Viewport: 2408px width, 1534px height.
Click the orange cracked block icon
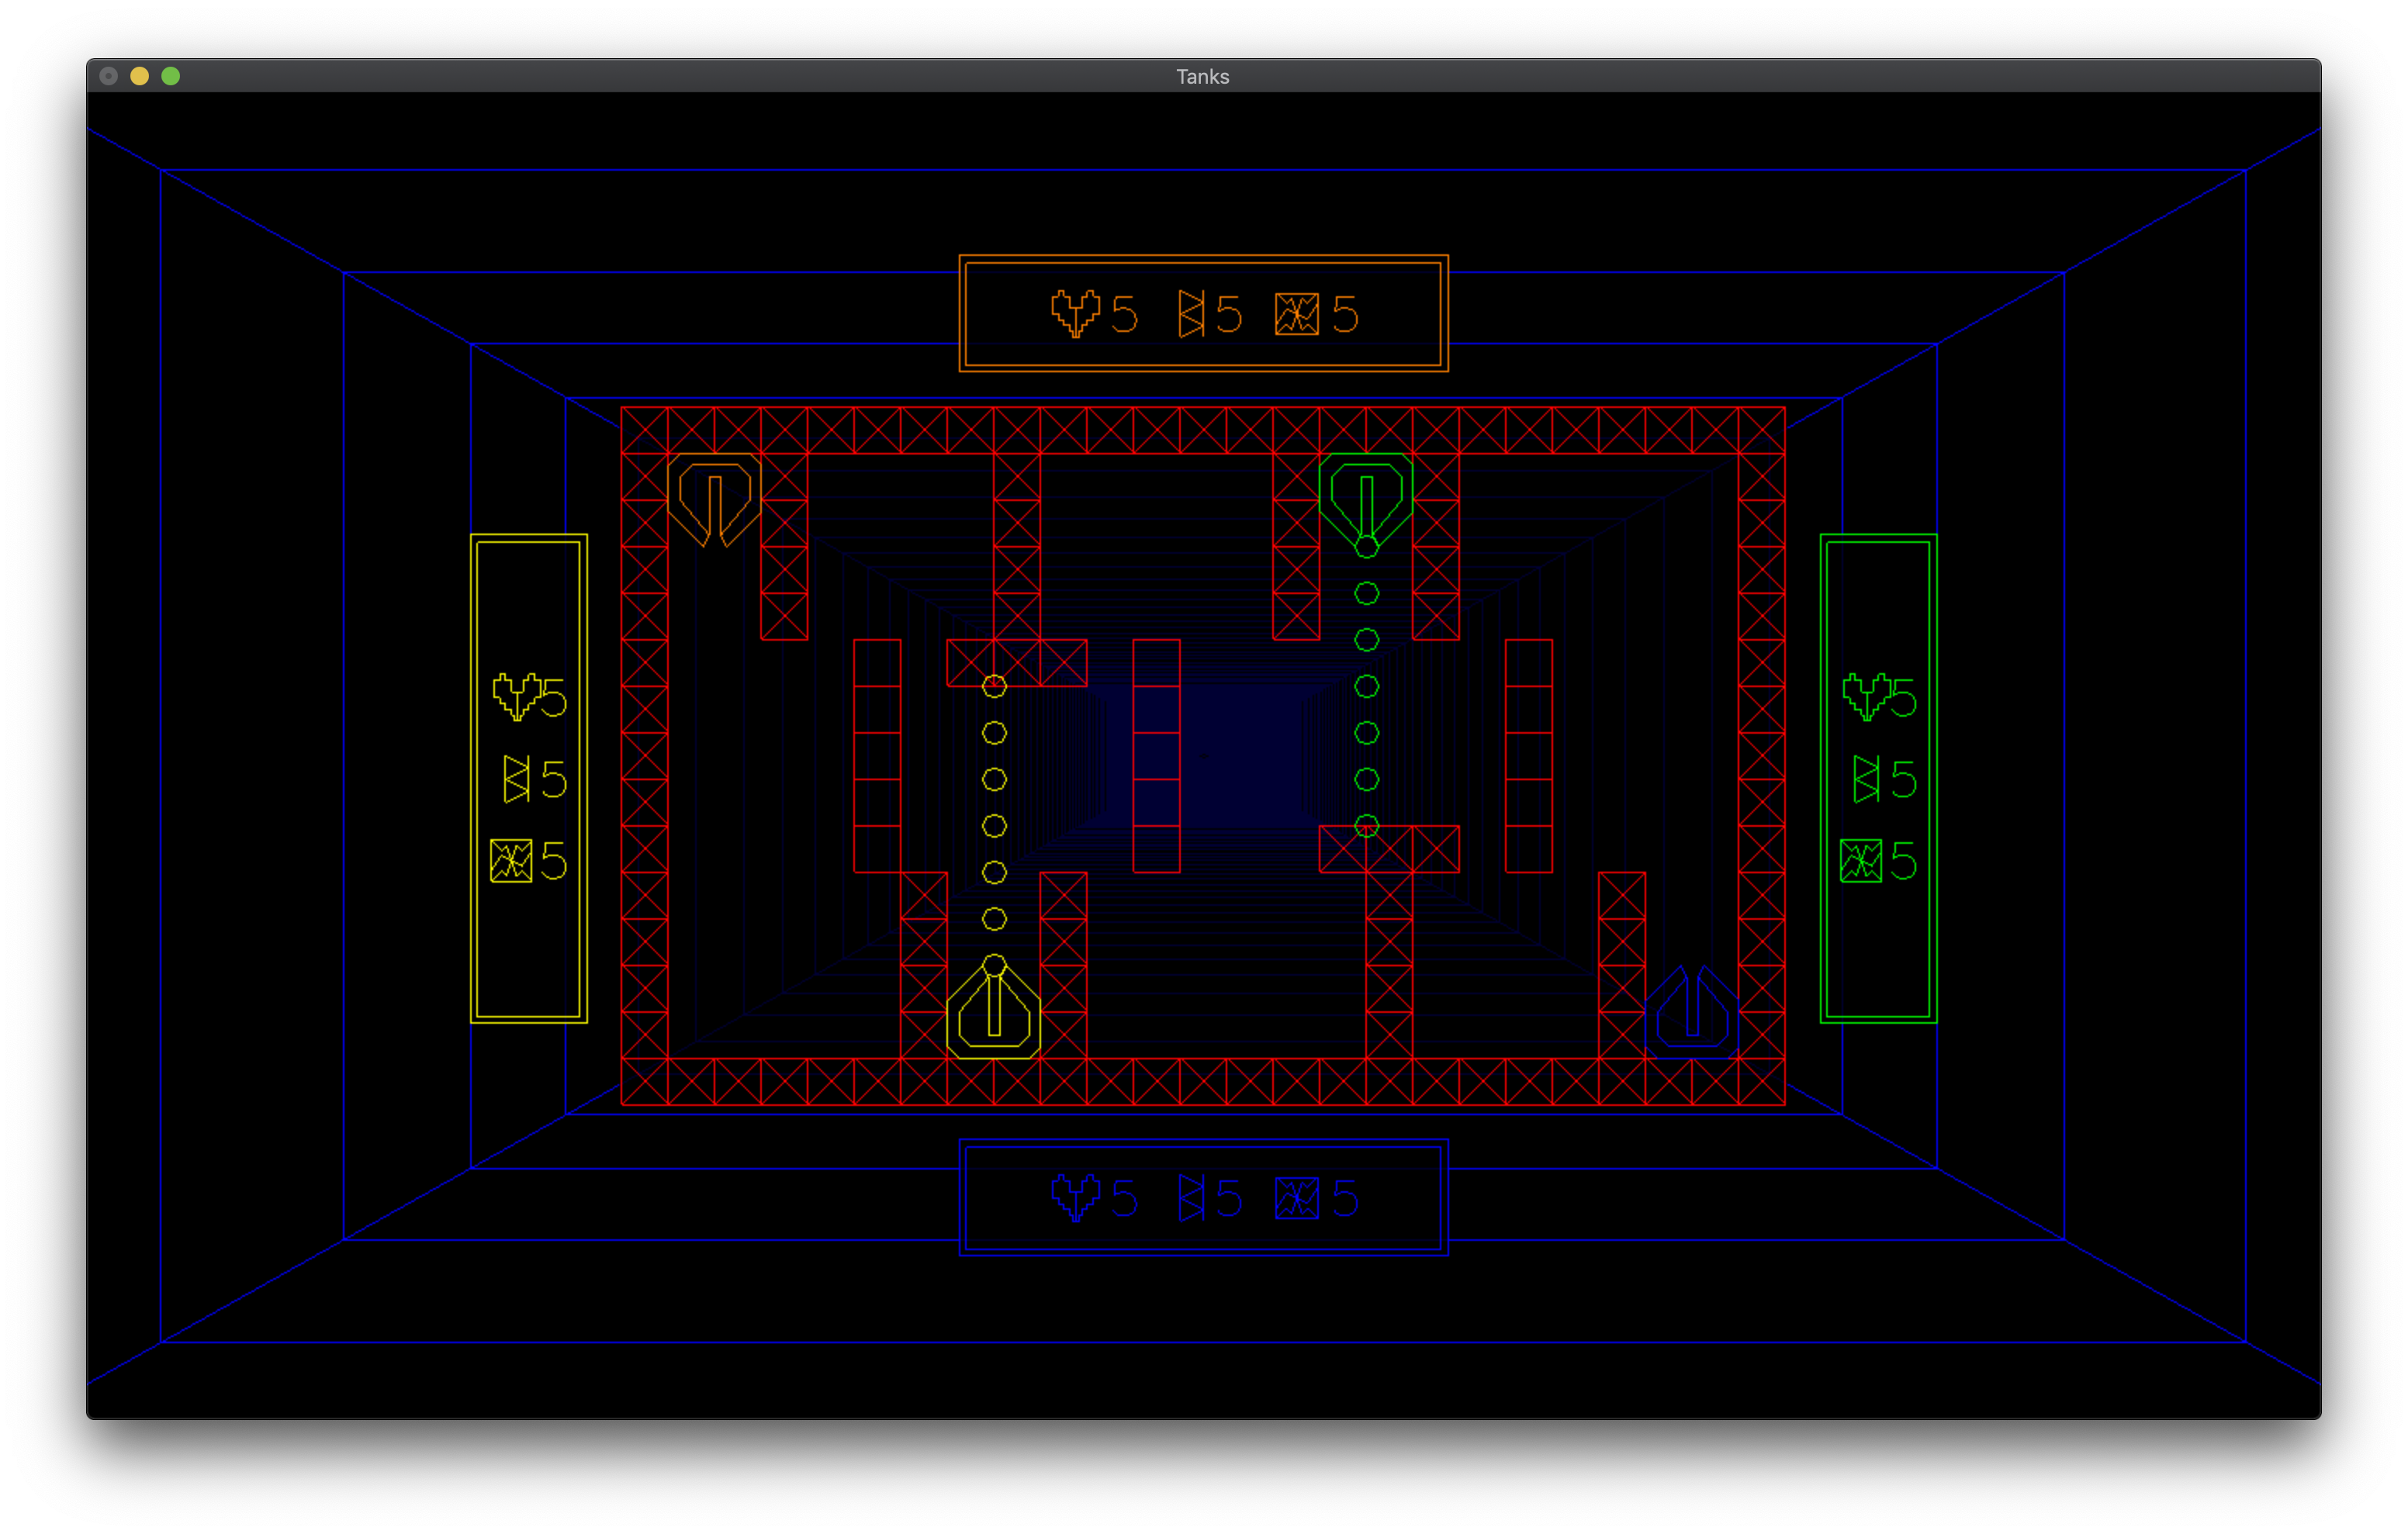(1297, 314)
